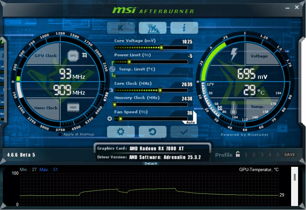Click the fan settings gear icon
Image resolution: width=306 pixels, height=210 pixels.
pyautogui.click(x=110, y=119)
